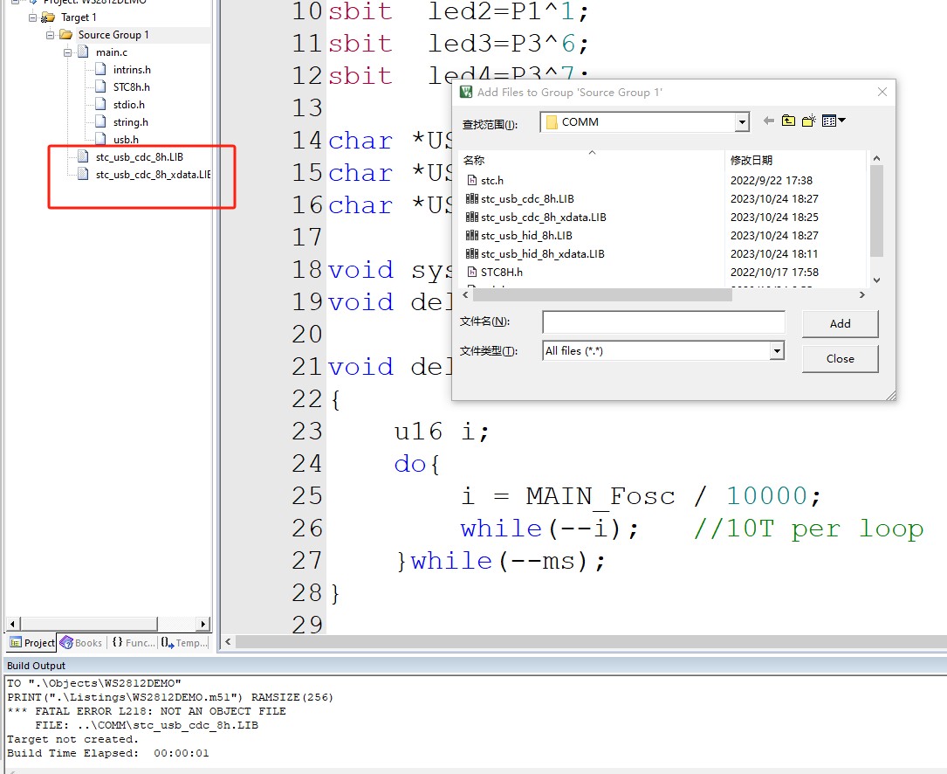This screenshot has height=774, width=947.
Task: Switch to the Templates tab
Action: 184,643
